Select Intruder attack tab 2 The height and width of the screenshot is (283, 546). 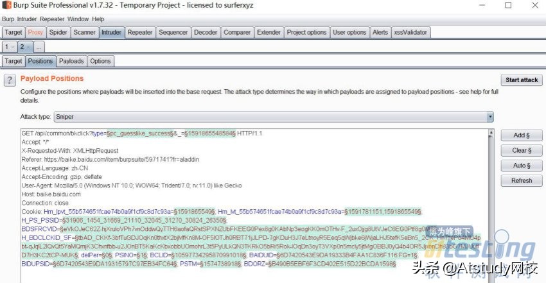[22, 47]
